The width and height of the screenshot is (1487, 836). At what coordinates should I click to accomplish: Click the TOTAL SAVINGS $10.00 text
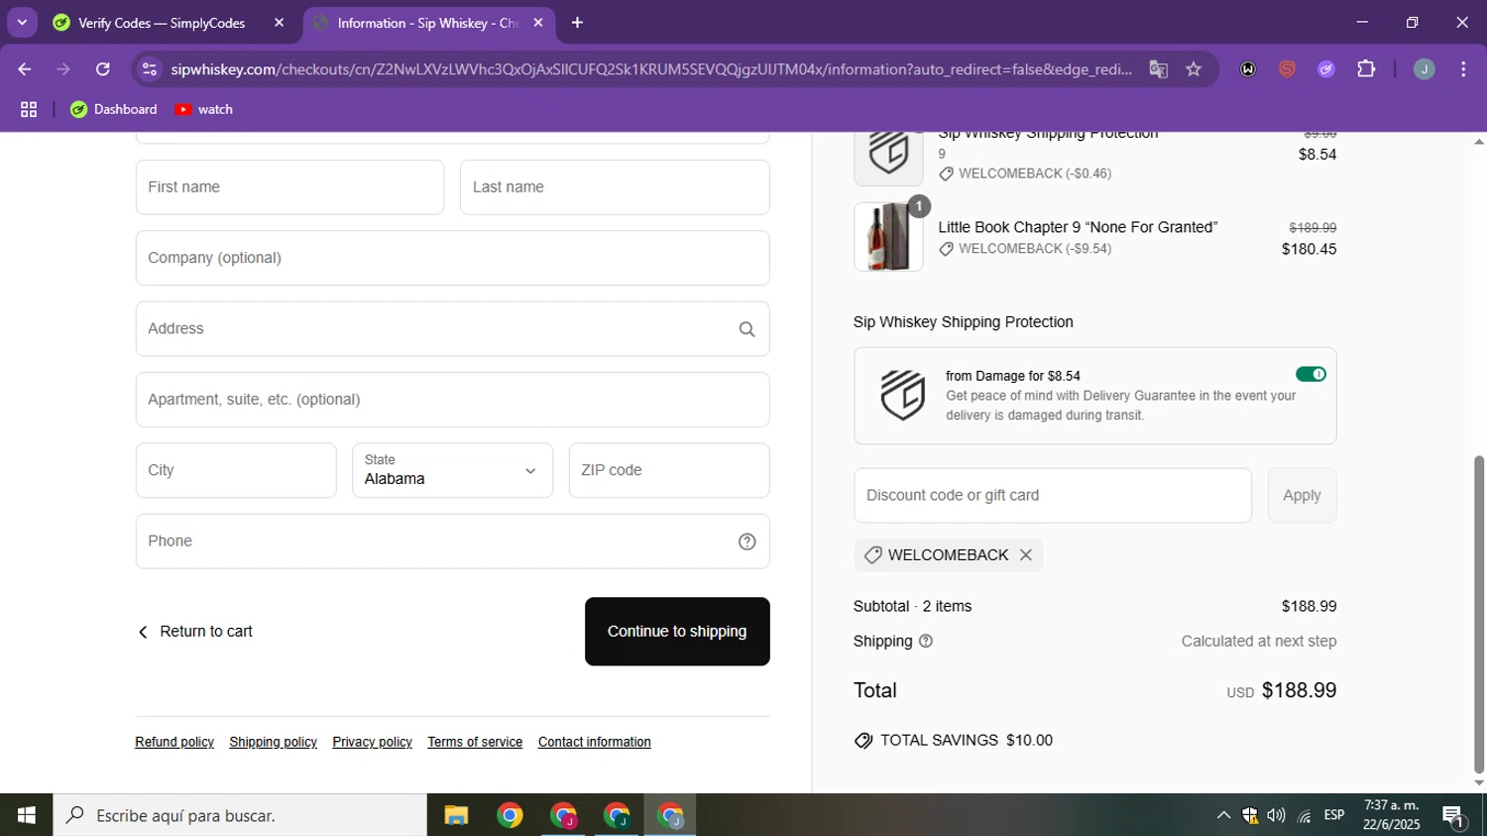[967, 741]
